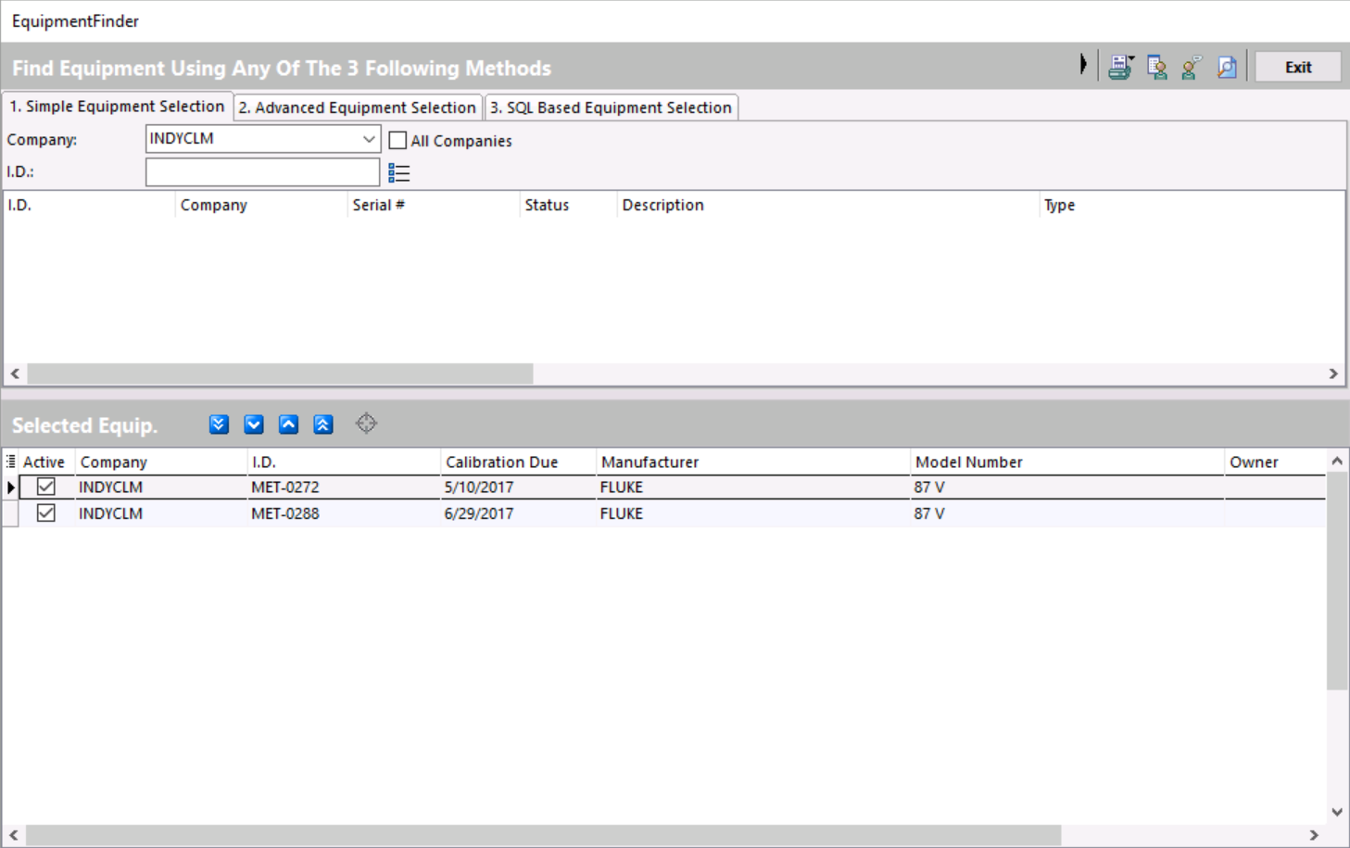This screenshot has height=848, width=1350.
Task: Click into the I.D. text field
Action: click(262, 172)
